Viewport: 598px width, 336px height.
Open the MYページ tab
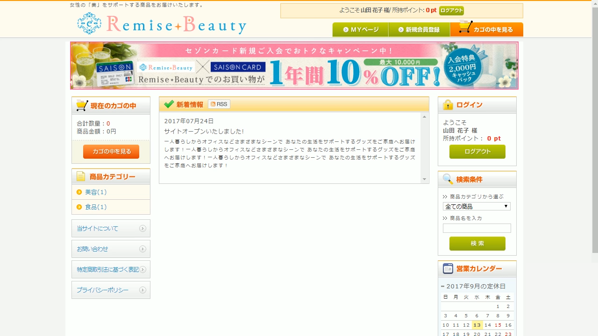coord(360,29)
